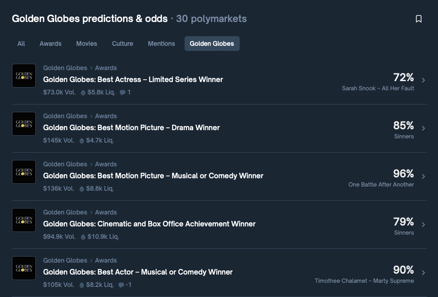Switch to the Movies tab

click(x=87, y=44)
